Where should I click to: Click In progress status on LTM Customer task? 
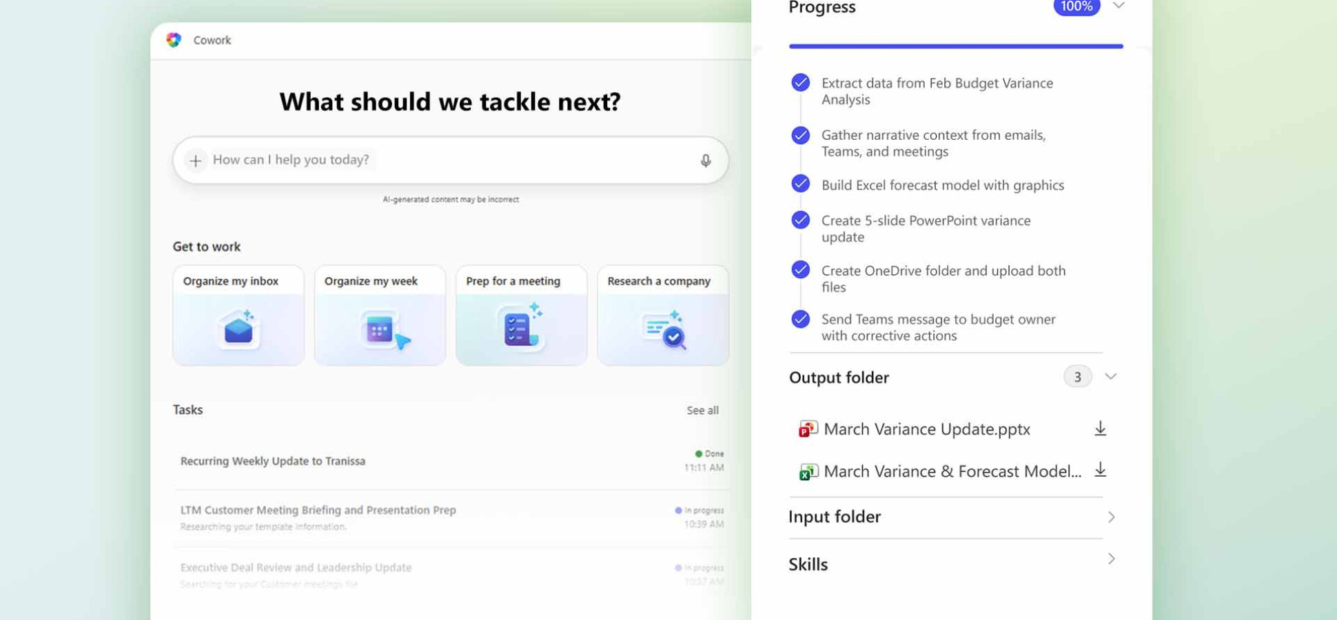point(700,510)
